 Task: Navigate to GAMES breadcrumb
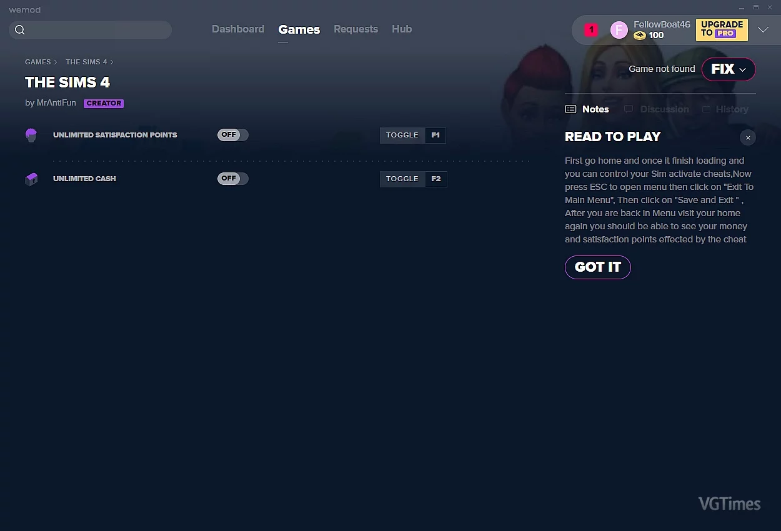click(x=38, y=62)
